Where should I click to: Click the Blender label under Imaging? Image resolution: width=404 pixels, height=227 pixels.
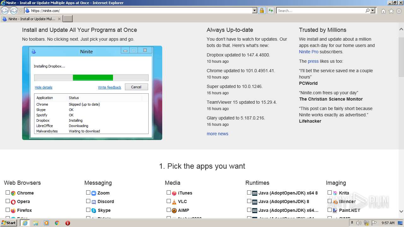tap(347, 201)
